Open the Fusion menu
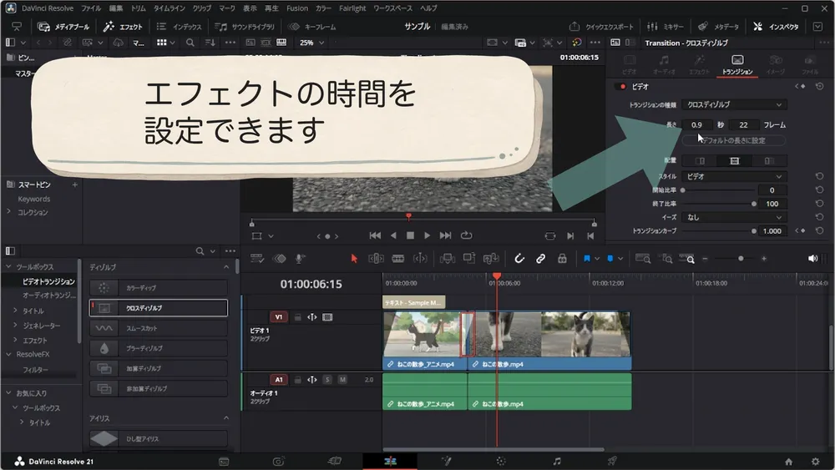This screenshot has width=835, height=470. click(x=297, y=8)
